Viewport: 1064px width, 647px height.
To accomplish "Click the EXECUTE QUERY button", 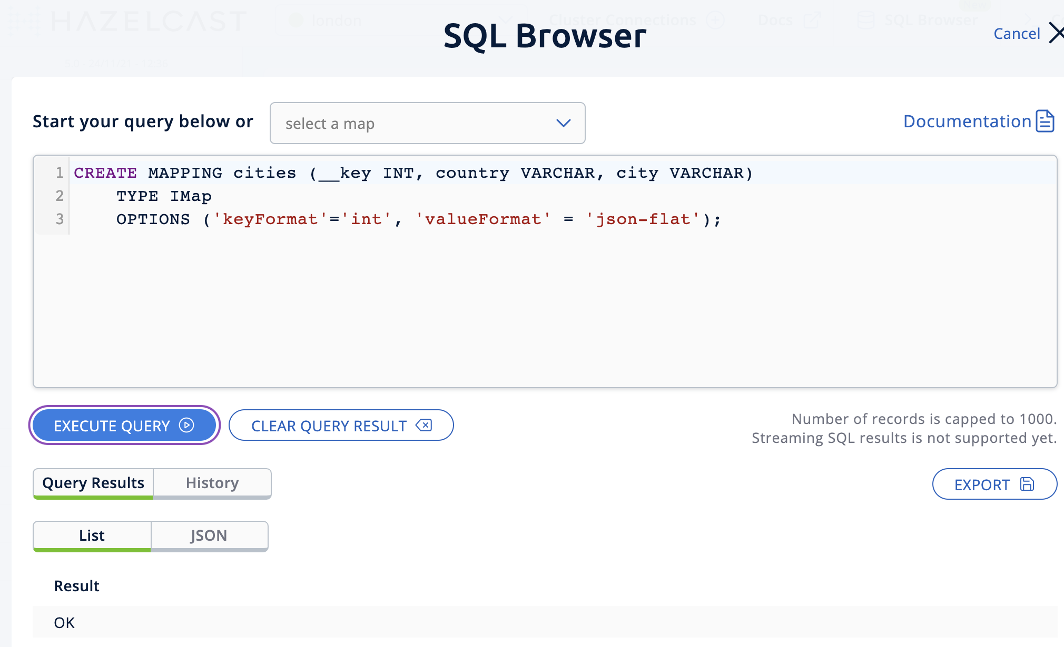I will tap(124, 424).
